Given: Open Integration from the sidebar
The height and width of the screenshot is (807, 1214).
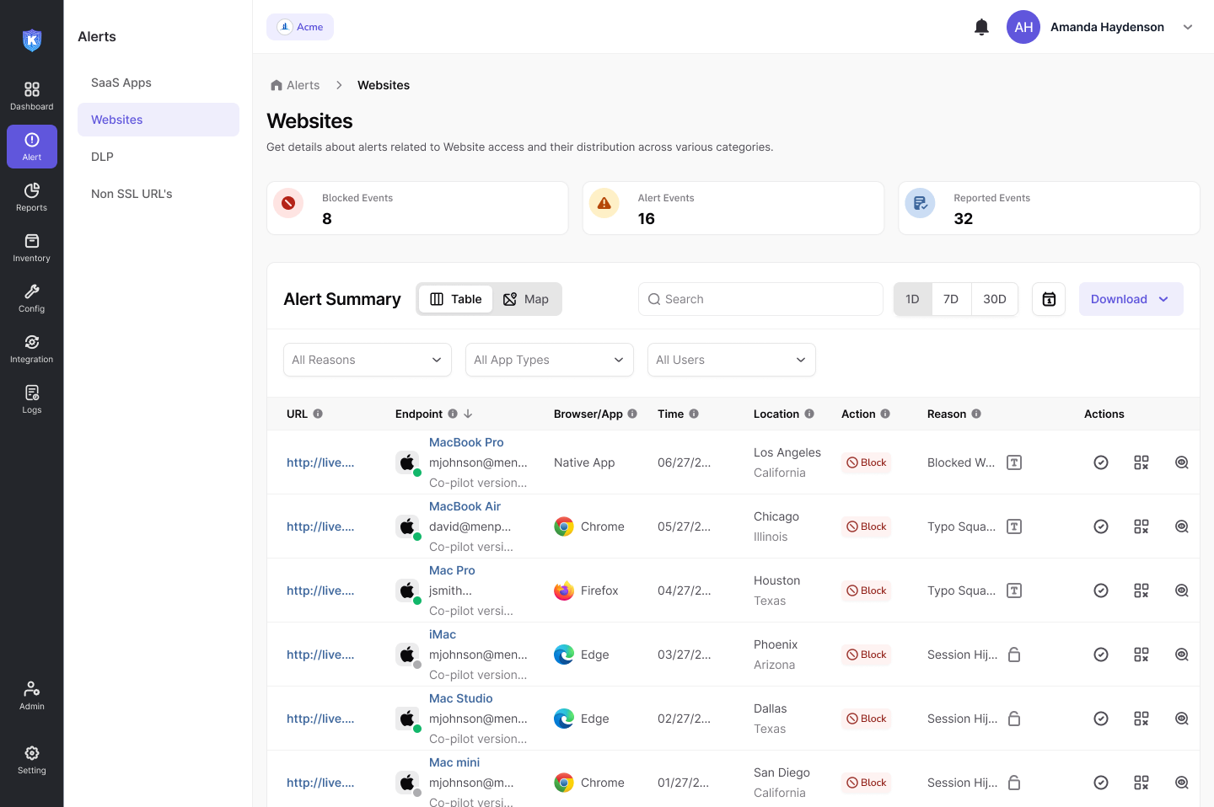Looking at the screenshot, I should [x=31, y=349].
